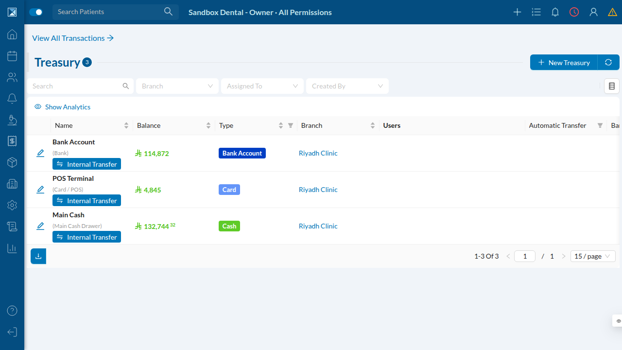Screen dimensions: 622x350
Task: Sort by the Type column arrows
Action: (x=281, y=125)
